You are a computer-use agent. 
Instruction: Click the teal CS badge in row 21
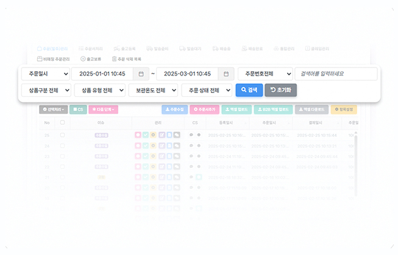click(199, 177)
